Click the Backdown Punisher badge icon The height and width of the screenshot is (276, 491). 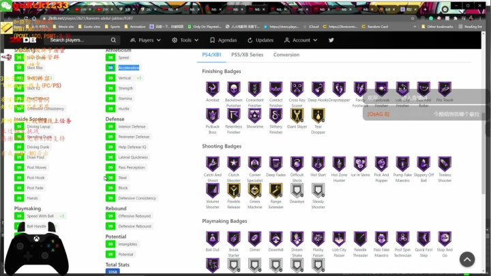(x=234, y=89)
